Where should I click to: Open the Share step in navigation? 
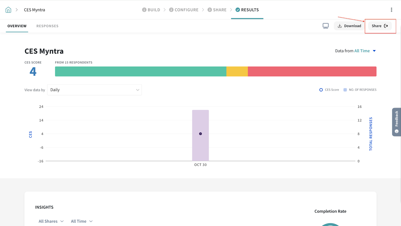pos(217,10)
